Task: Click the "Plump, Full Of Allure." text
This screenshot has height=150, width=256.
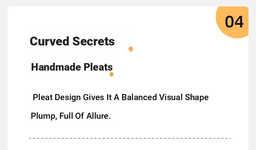Action: [71, 116]
